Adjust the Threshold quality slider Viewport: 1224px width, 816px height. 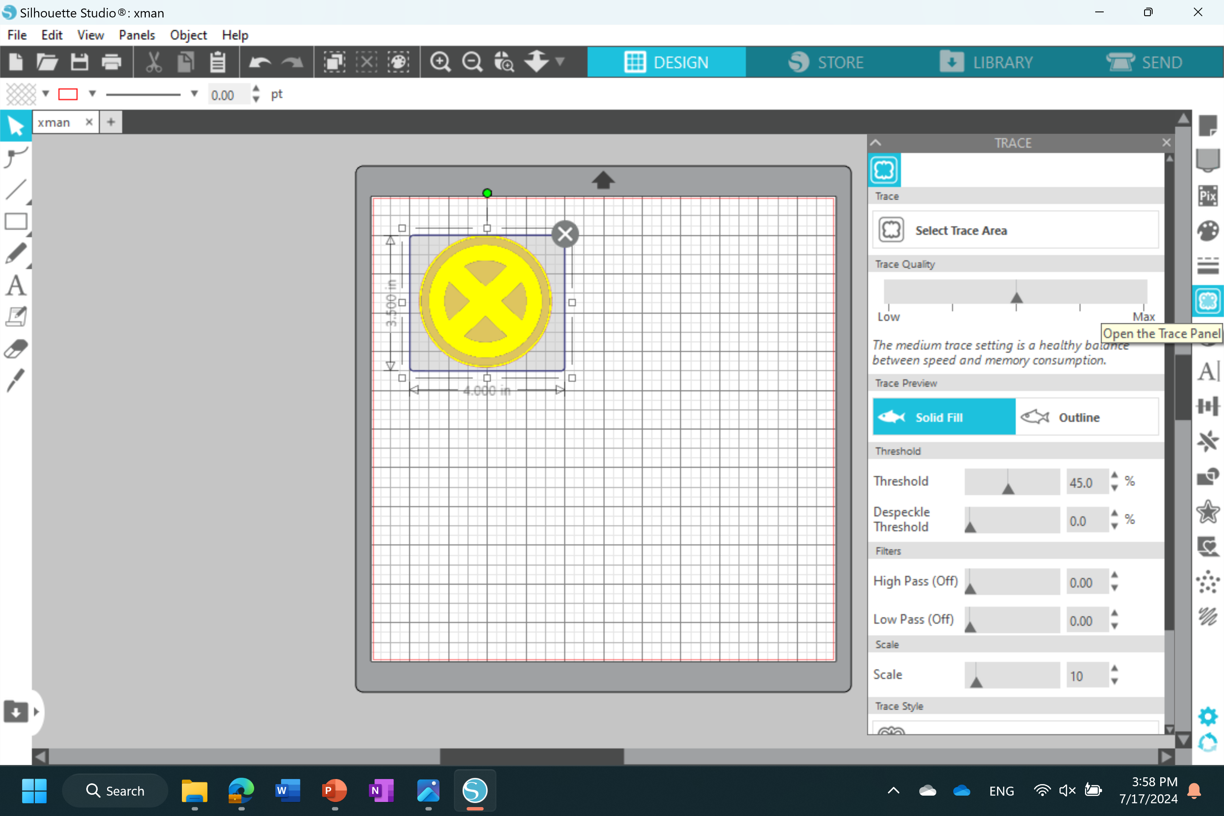click(1009, 484)
